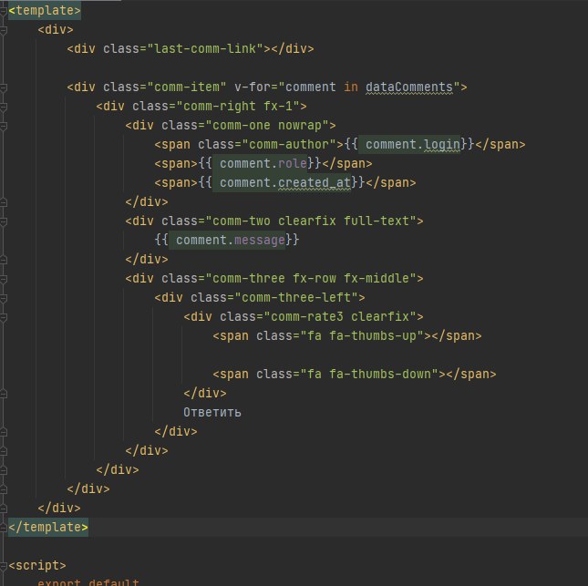This screenshot has width=588, height=586.
Task: Collapse the opening template tag fold marker
Action: [x=4, y=11]
